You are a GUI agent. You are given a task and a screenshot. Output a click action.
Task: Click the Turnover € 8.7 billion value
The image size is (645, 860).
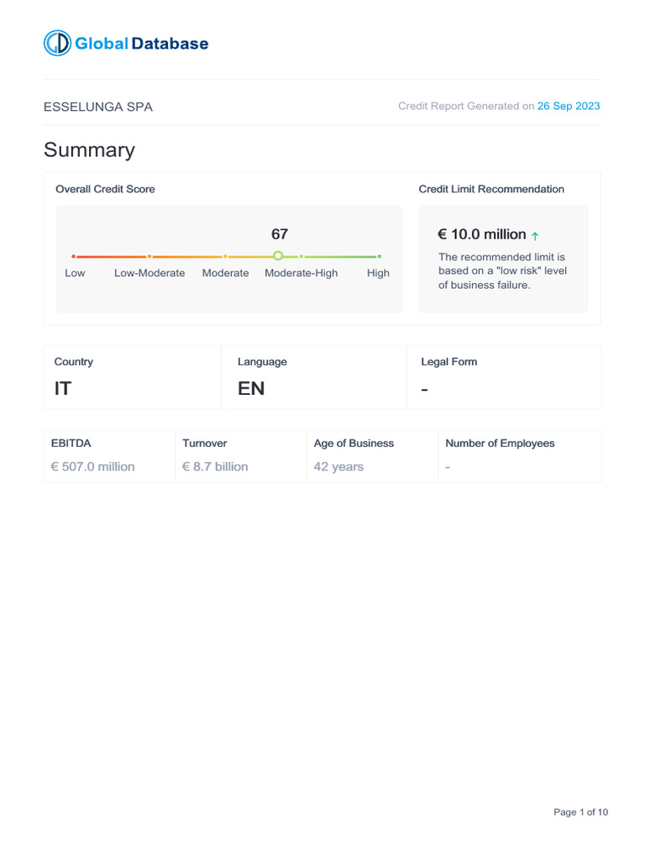pos(215,467)
